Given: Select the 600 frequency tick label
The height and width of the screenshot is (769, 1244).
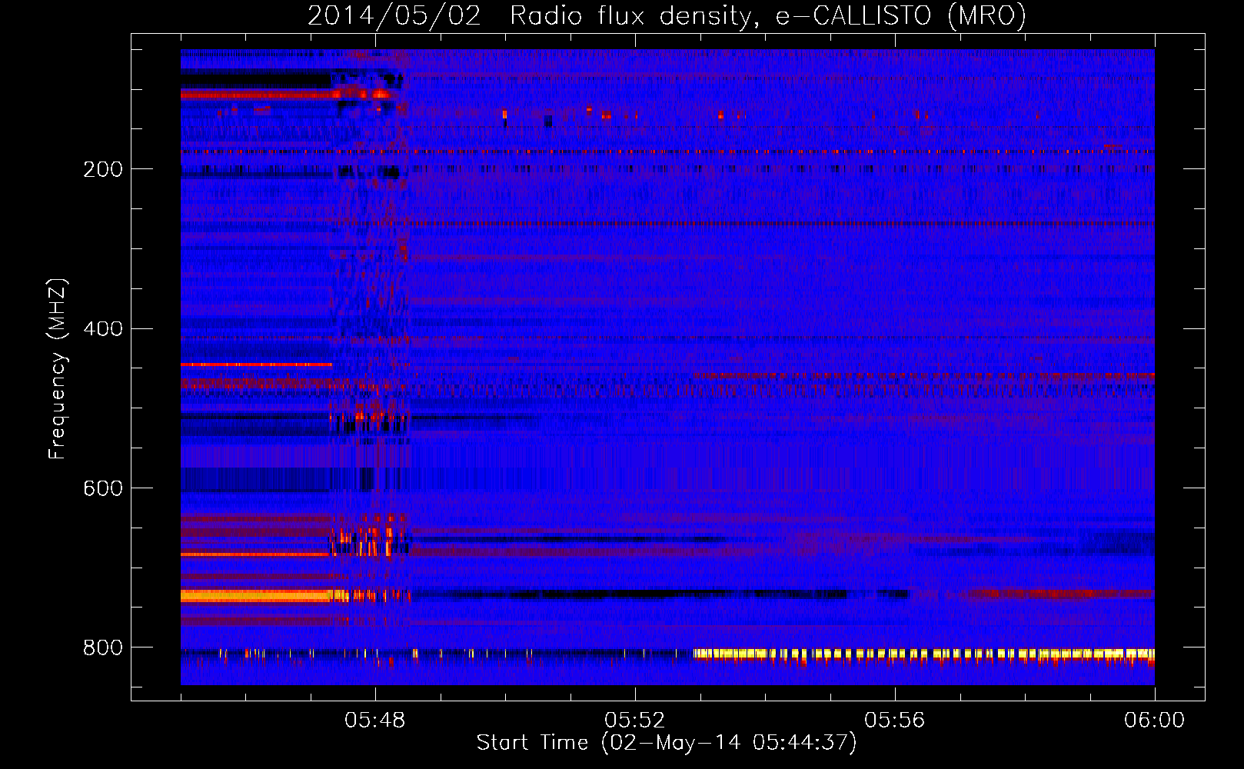Looking at the screenshot, I should pyautogui.click(x=103, y=489).
